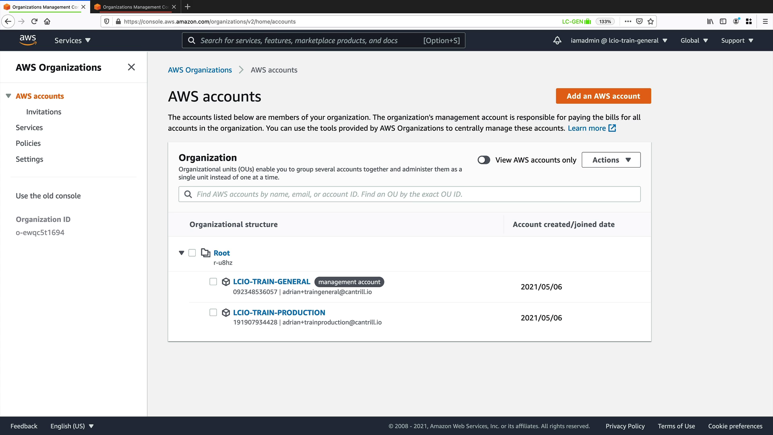773x435 pixels.
Task: Open the extensions grid icon
Action: tap(749, 21)
